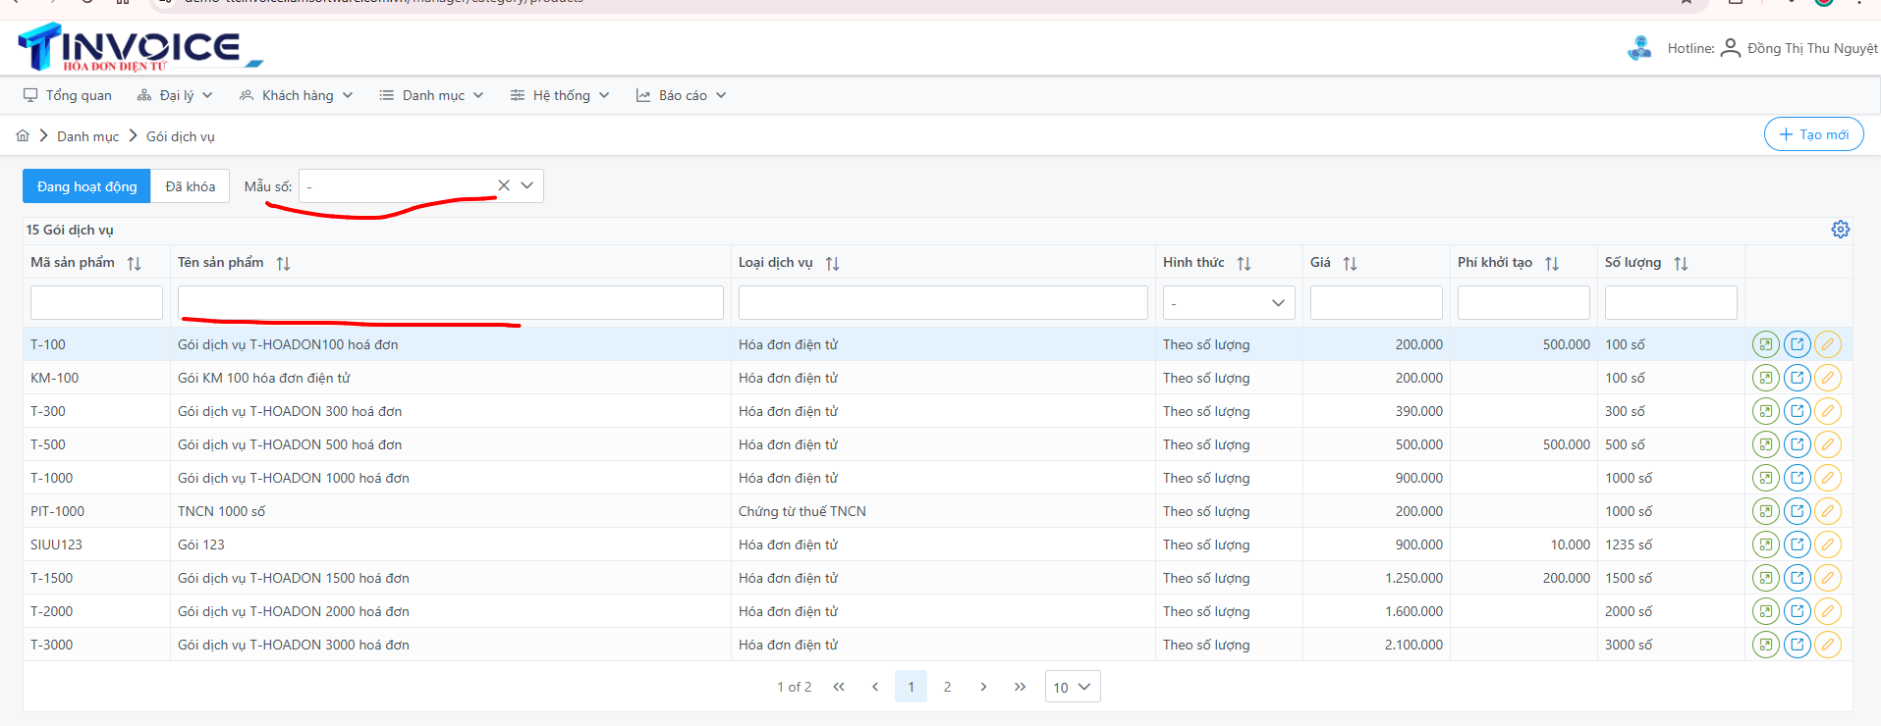Open user account Đồng Thị Thu Nguyệt
The height and width of the screenshot is (726, 1881).
pos(1799,48)
